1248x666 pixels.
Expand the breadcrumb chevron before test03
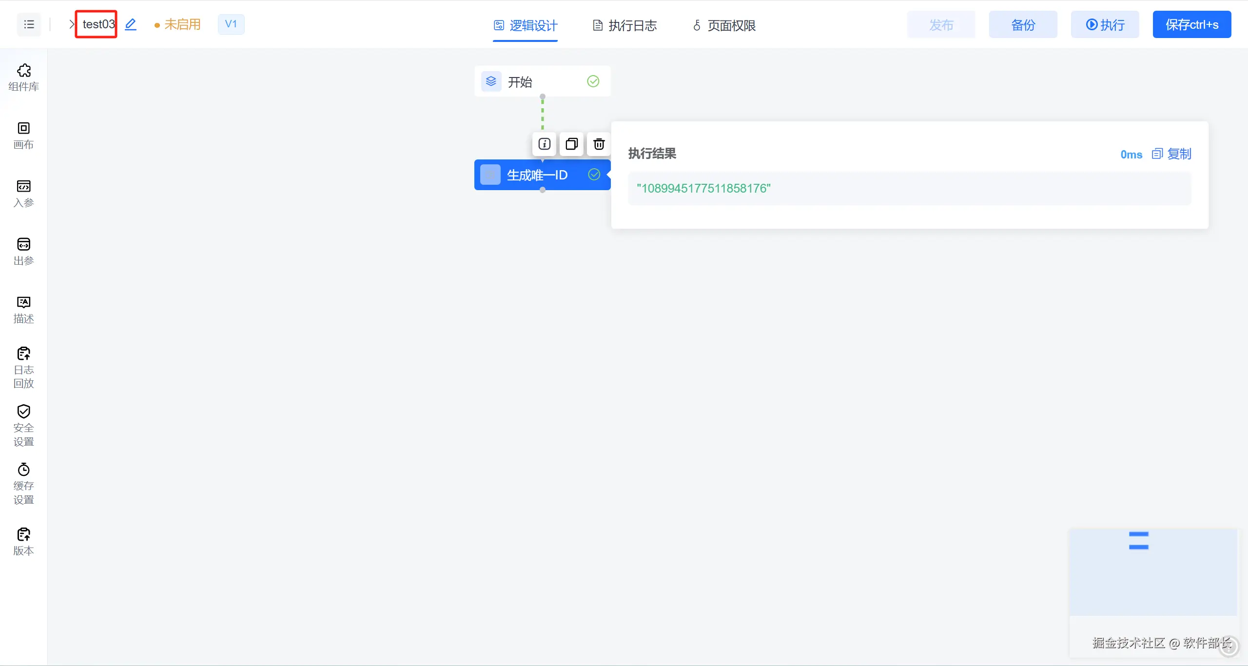pyautogui.click(x=72, y=24)
